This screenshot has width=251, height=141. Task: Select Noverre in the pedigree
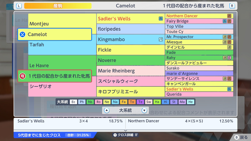point(131,60)
